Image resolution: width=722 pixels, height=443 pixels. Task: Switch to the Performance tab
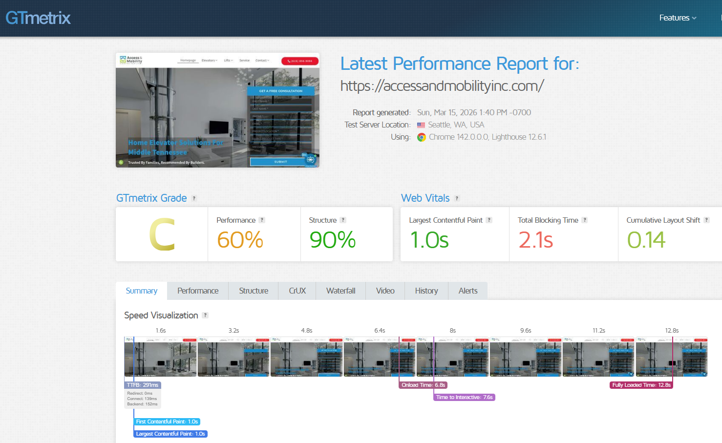(x=198, y=291)
